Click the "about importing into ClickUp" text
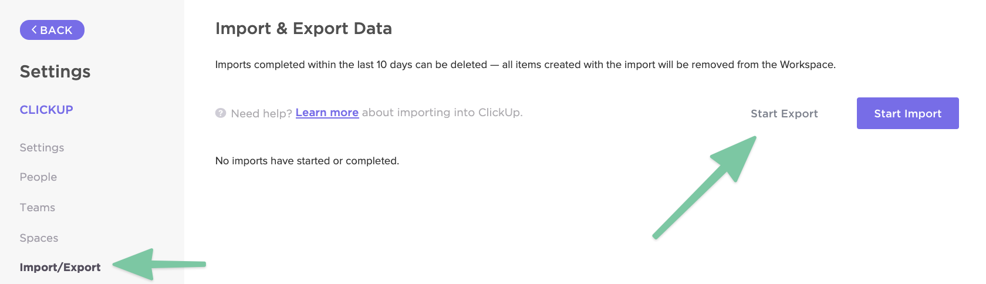 coord(442,113)
